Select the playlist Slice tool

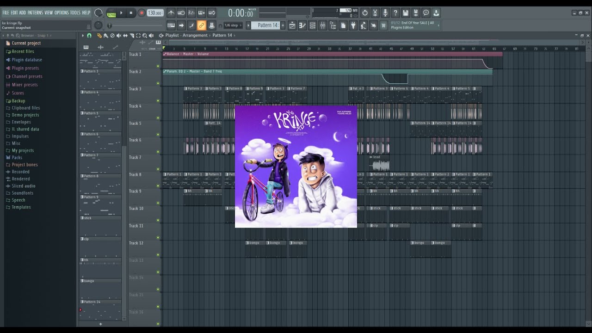point(132,36)
